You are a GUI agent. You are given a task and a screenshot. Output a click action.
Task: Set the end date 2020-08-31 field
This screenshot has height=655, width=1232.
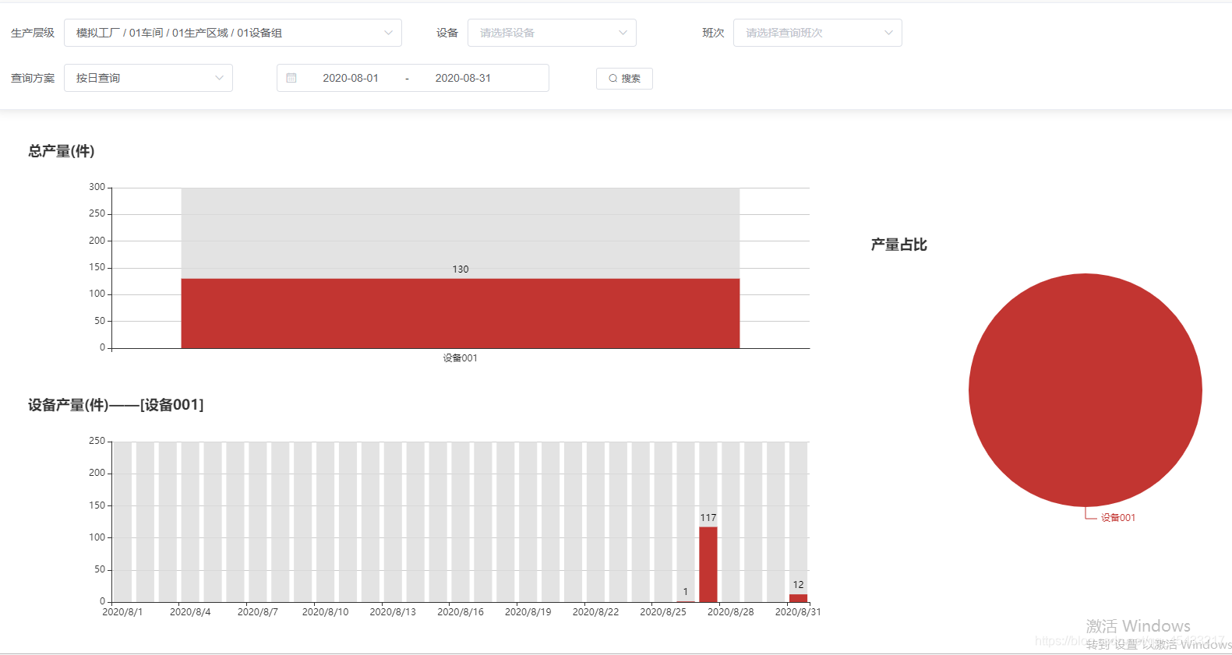pos(463,78)
